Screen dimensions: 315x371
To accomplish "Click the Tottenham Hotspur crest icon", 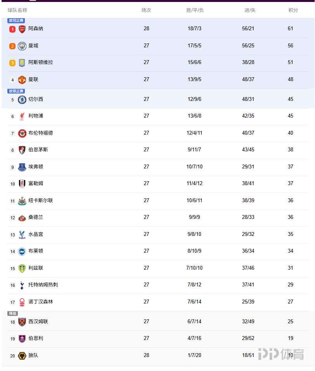I will coord(22,285).
